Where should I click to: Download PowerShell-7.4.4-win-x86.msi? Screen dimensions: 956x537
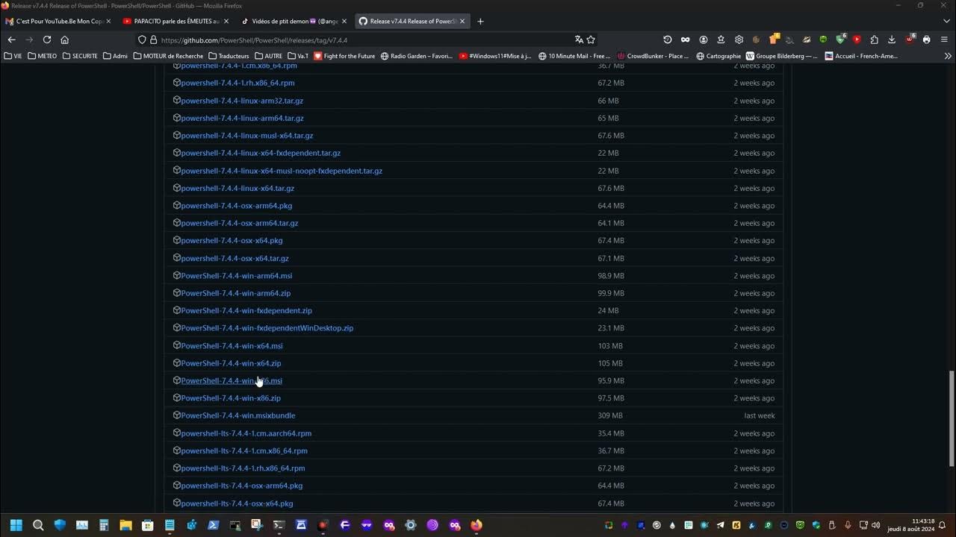pos(232,381)
